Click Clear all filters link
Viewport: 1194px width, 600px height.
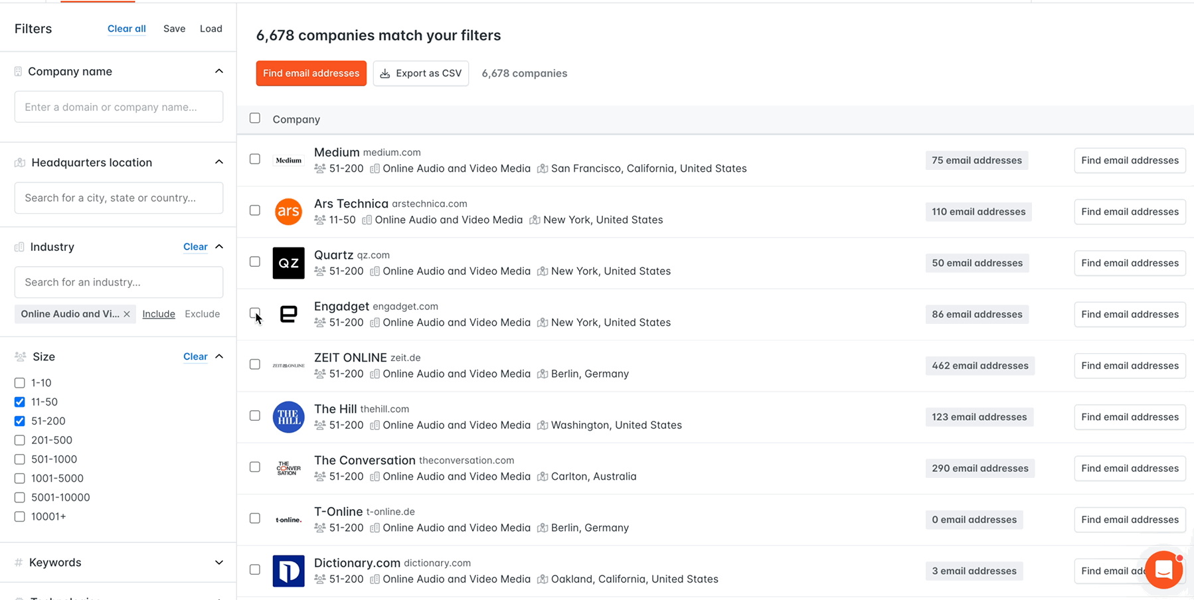pyautogui.click(x=127, y=29)
